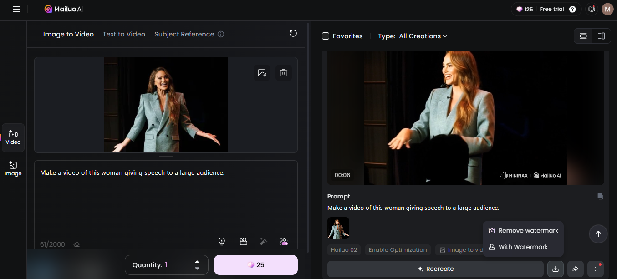The width and height of the screenshot is (617, 279).
Task: Click the download video icon
Action: pyautogui.click(x=555, y=269)
